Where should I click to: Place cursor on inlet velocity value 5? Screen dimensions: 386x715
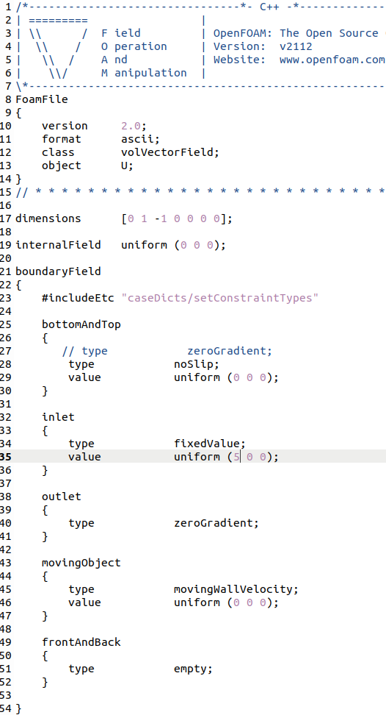click(236, 457)
